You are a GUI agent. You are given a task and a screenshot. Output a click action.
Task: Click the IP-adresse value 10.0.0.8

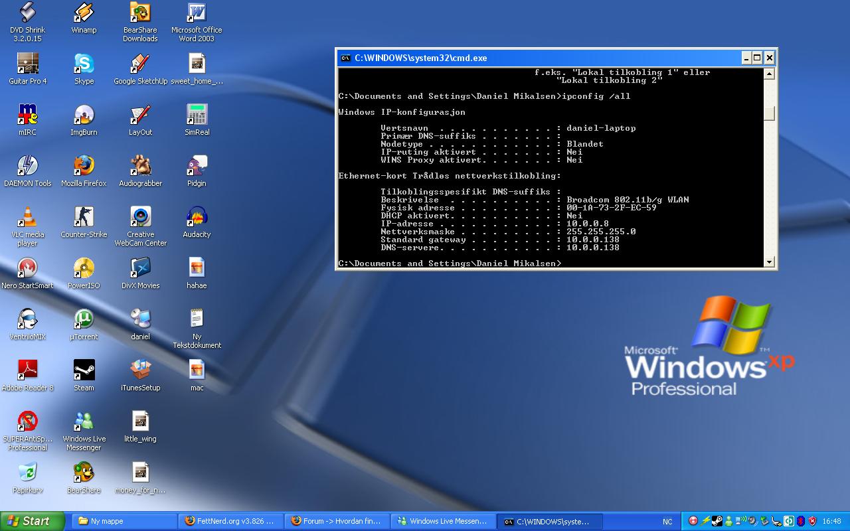point(588,224)
